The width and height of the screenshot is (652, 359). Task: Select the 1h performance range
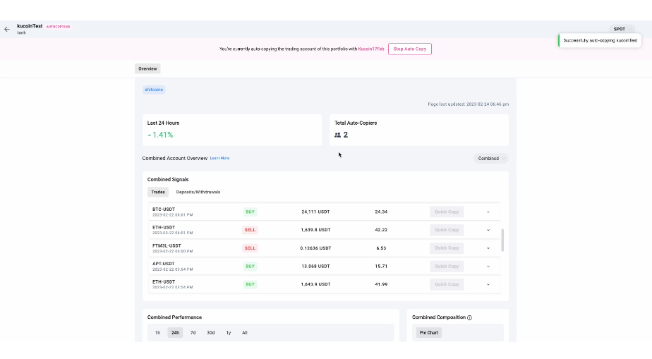pyautogui.click(x=158, y=332)
